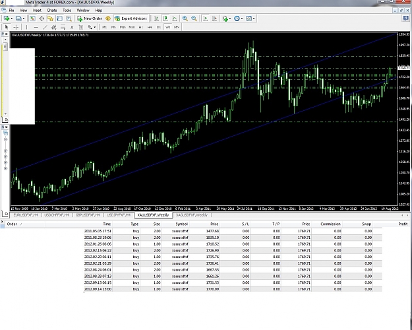Click the Market Watch scrollbar down arrow
Viewport: 412px width, 330px height.
[5, 114]
